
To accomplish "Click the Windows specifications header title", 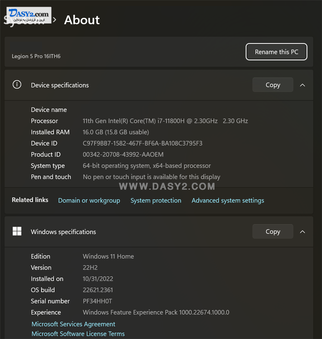I will click(x=63, y=232).
